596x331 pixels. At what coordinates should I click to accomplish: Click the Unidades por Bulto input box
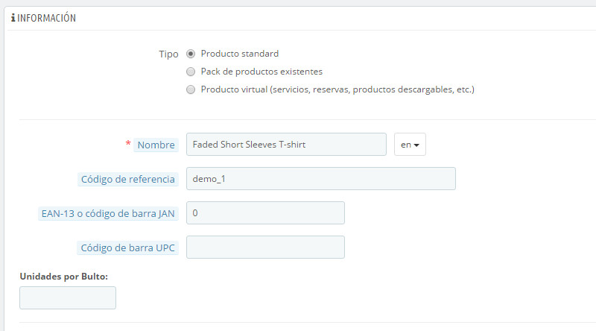click(68, 297)
